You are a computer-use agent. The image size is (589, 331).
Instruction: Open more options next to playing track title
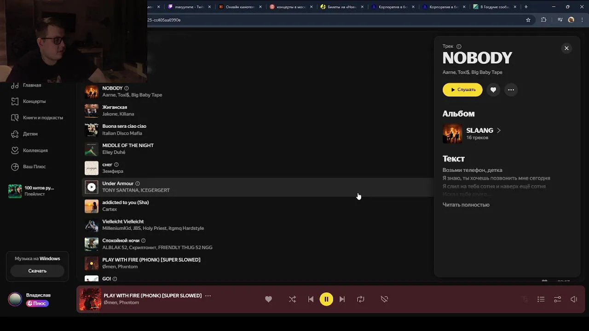coord(208,296)
